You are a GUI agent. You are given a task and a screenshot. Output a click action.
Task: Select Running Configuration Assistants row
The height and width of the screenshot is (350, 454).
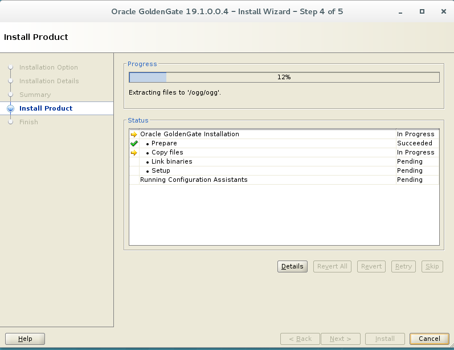coord(284,180)
